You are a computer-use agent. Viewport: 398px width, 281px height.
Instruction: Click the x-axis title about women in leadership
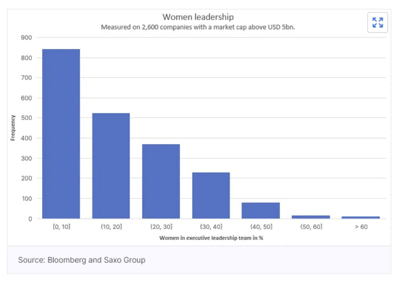(x=214, y=238)
